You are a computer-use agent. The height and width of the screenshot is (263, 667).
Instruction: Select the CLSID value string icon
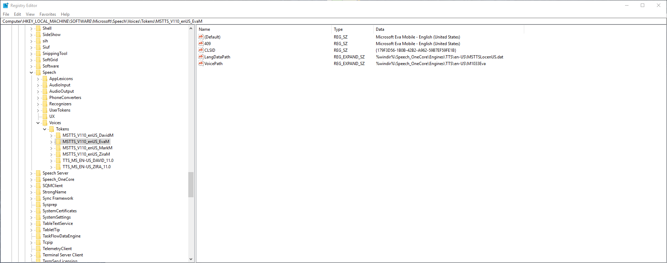click(201, 50)
